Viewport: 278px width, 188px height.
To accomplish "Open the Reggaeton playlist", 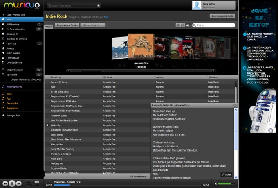I will click(12, 108).
